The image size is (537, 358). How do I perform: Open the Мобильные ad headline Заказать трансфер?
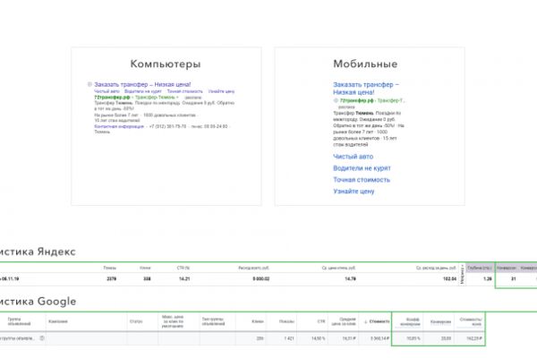point(366,89)
